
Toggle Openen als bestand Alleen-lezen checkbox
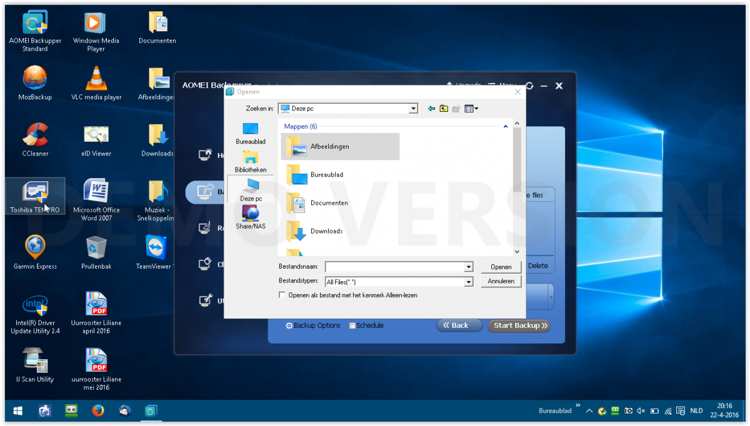(x=282, y=295)
